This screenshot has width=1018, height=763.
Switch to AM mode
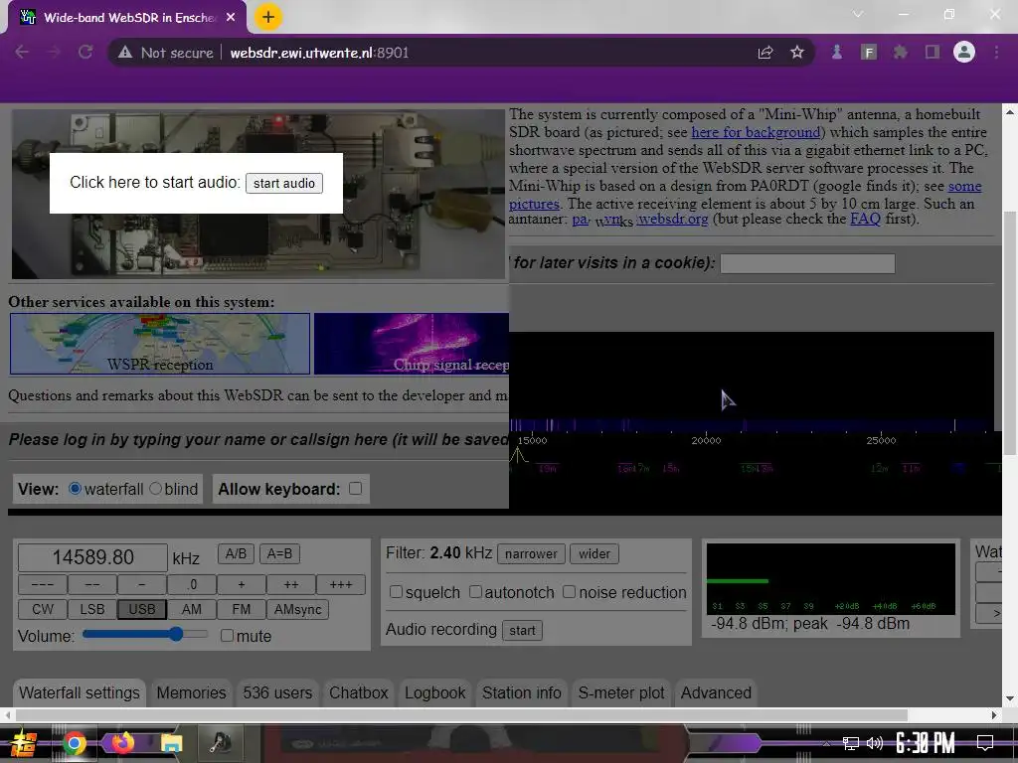192,609
